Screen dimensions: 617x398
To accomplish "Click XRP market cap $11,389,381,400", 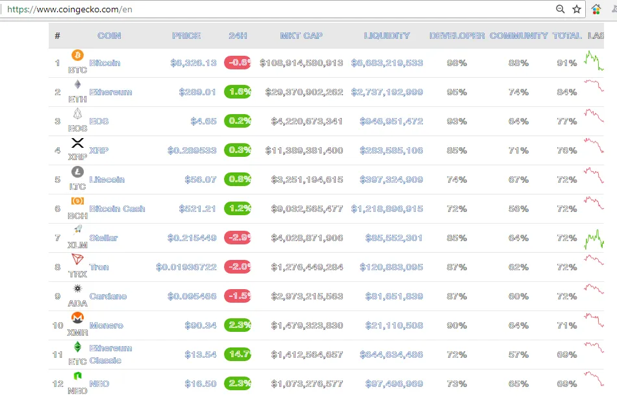I will 304,150.
